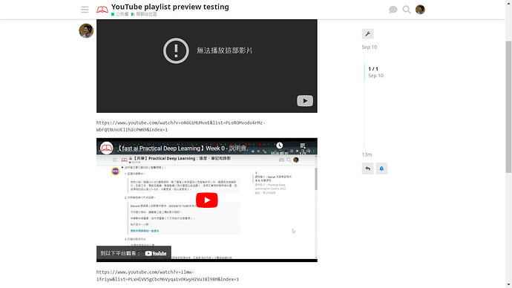The image size is (512, 288).
Task: Open the hamburger sidebar menu
Action: (x=85, y=10)
